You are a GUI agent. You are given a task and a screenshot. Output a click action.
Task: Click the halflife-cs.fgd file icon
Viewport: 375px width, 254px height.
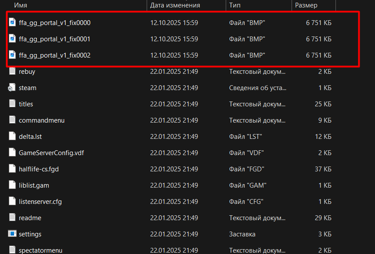[x=12, y=169]
